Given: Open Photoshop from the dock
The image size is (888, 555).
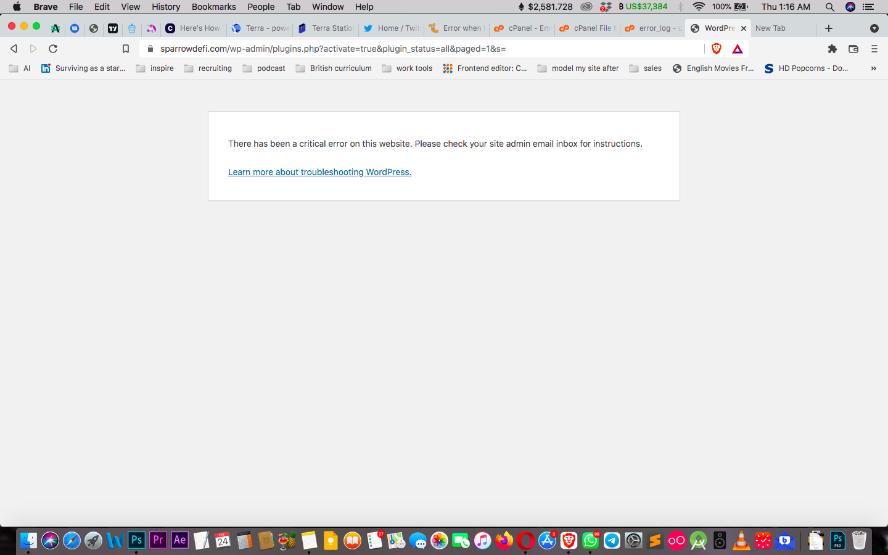Looking at the screenshot, I should 136,540.
